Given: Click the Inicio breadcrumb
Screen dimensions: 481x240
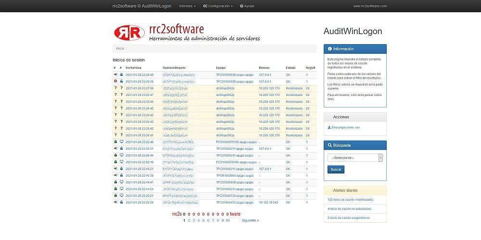Looking at the screenshot, I should (120, 48).
